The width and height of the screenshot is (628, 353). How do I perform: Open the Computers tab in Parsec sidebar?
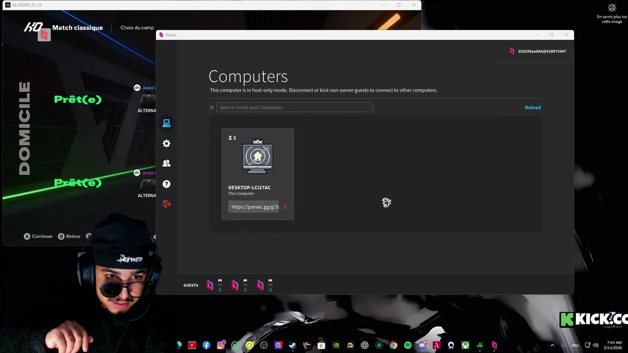click(166, 124)
